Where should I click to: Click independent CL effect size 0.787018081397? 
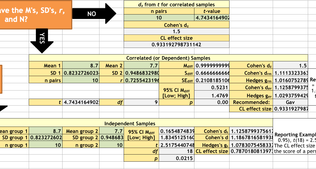pos(251,151)
